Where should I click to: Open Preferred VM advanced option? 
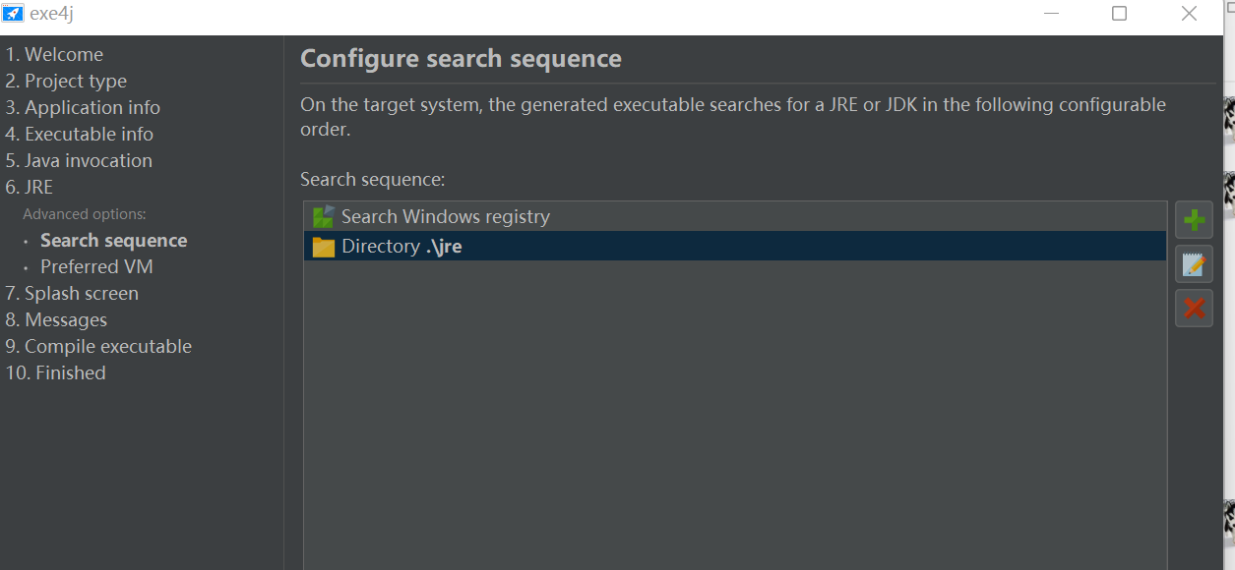(x=96, y=267)
